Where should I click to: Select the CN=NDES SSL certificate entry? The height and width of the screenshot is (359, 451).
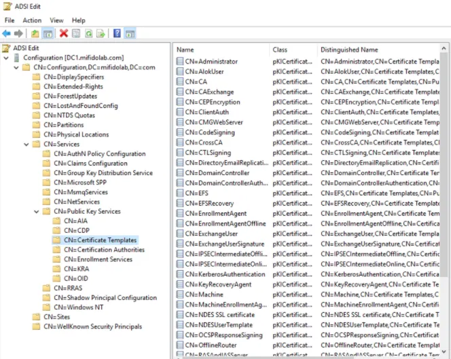tap(220, 315)
